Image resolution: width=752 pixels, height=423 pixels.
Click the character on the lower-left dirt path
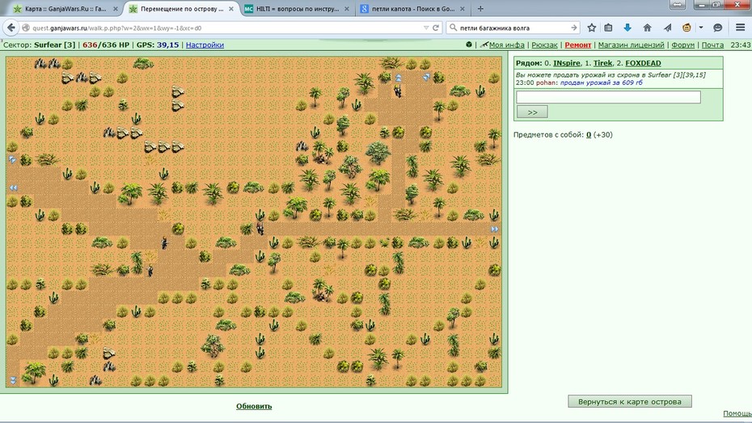tap(150, 270)
